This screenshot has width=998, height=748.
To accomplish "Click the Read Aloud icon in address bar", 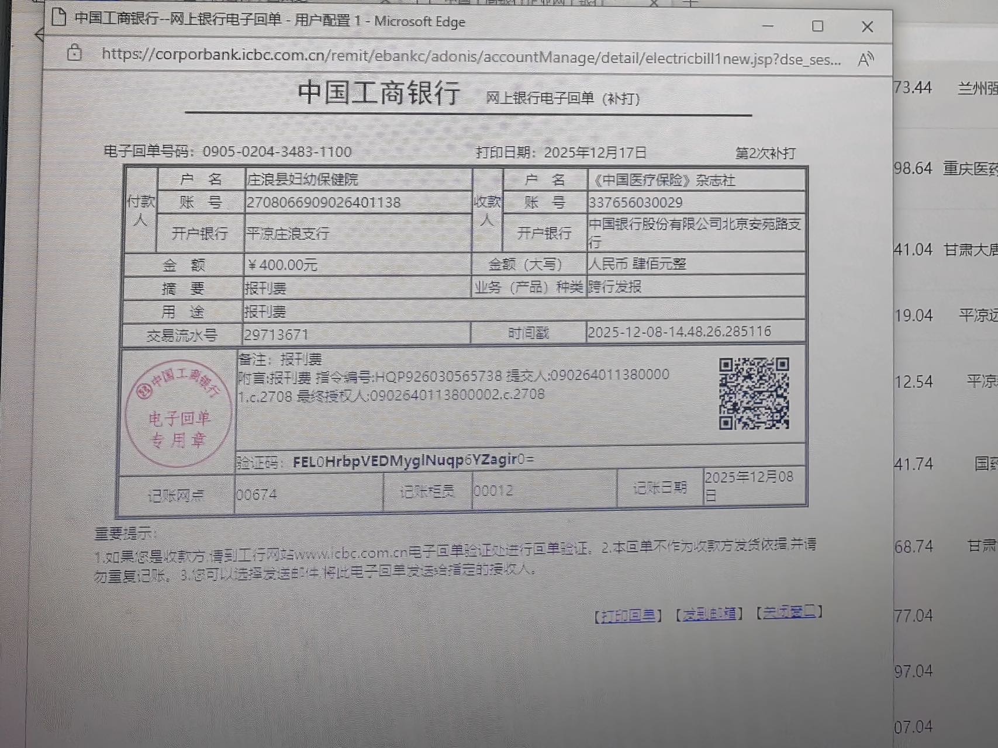I will coord(865,59).
